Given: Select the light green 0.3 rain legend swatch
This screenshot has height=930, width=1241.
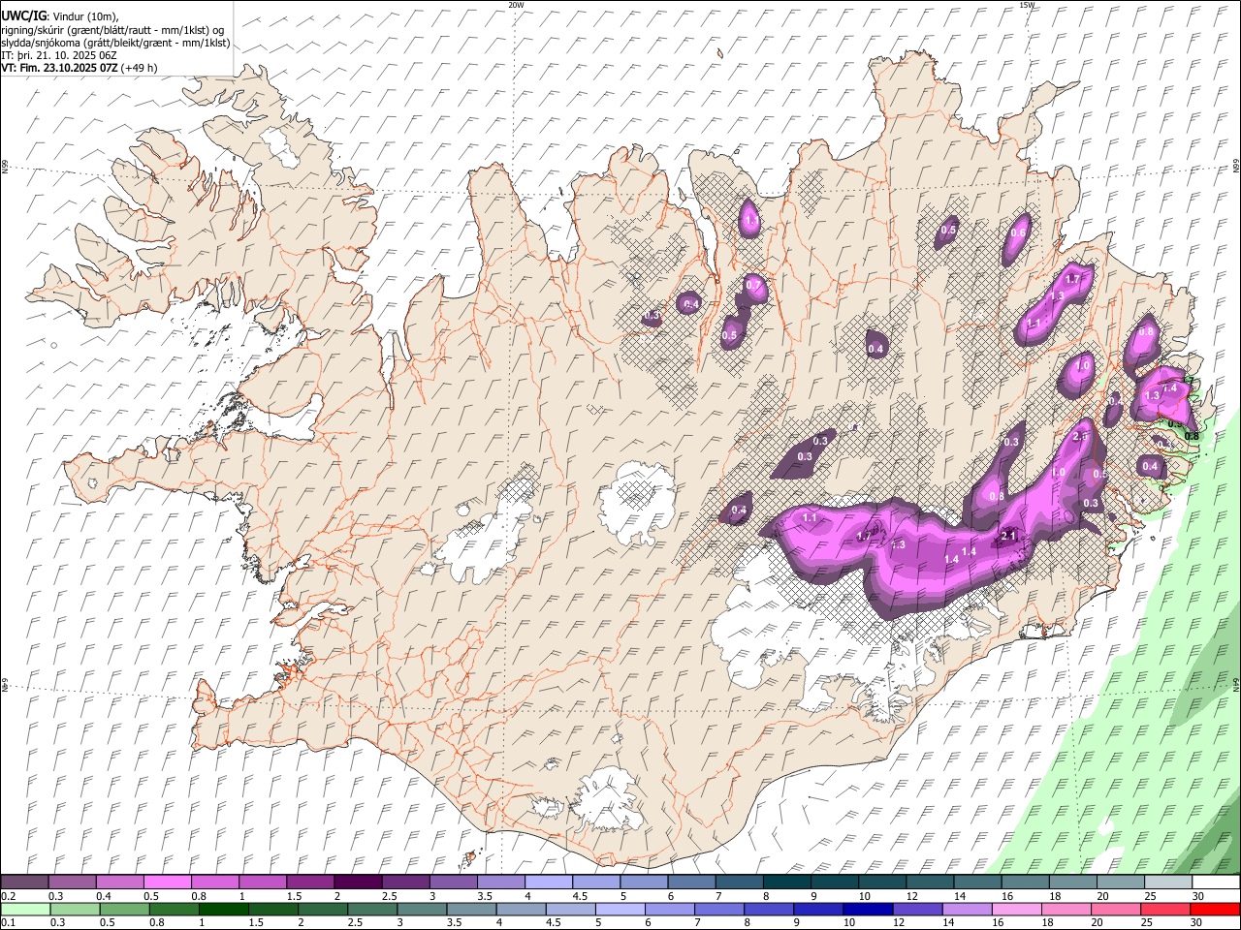Looking at the screenshot, I should tap(75, 910).
